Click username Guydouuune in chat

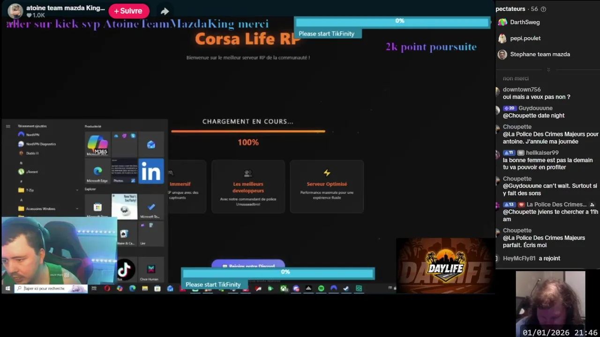535,108
